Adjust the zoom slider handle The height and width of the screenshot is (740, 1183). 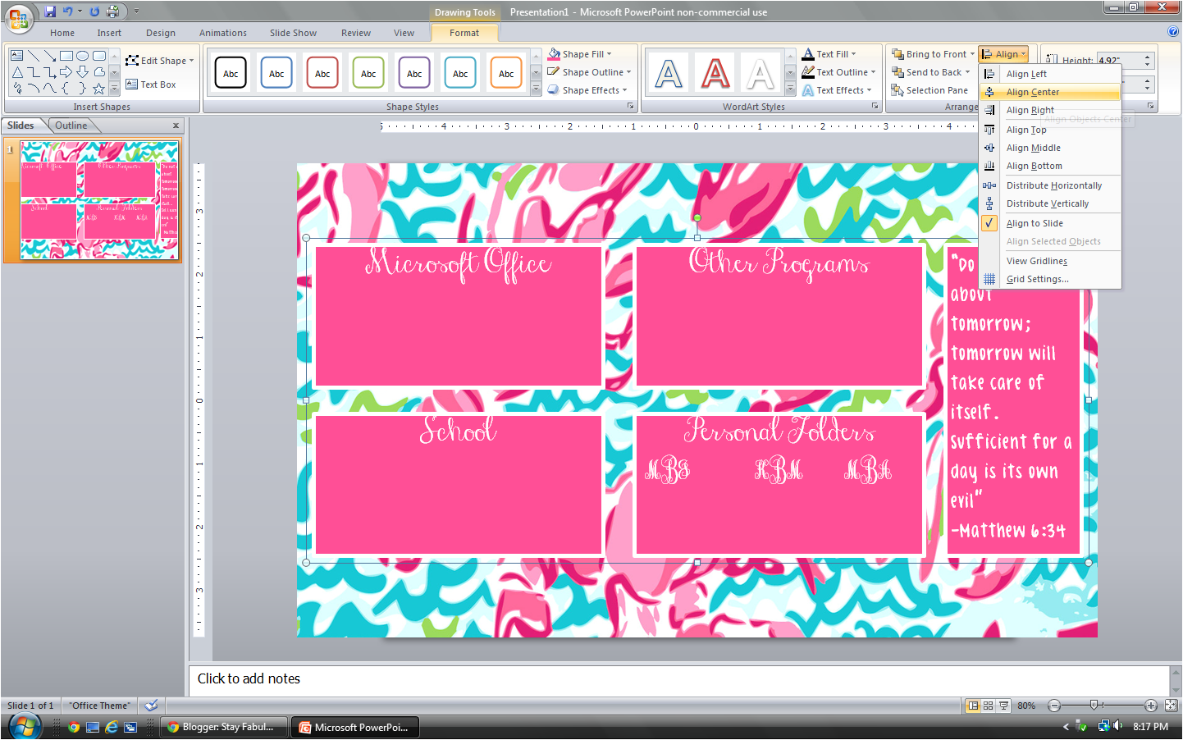click(x=1094, y=706)
